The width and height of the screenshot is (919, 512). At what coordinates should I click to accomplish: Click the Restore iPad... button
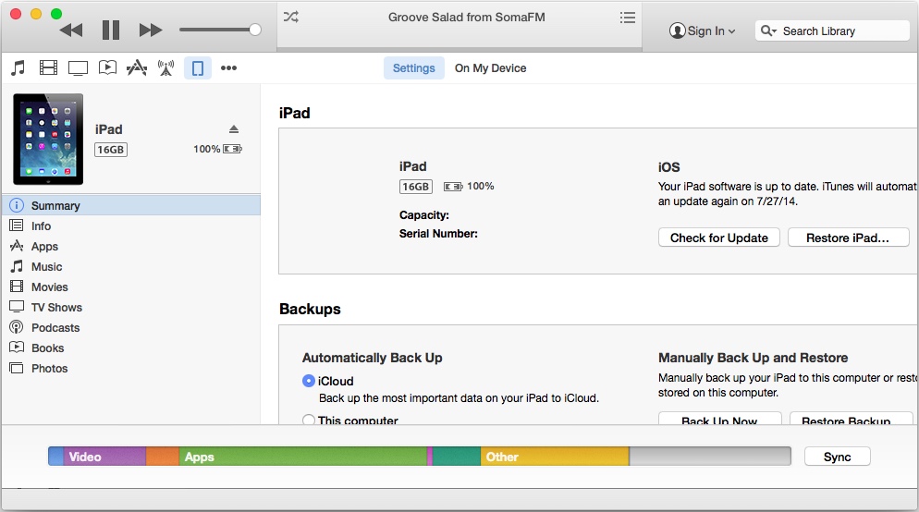[848, 238]
